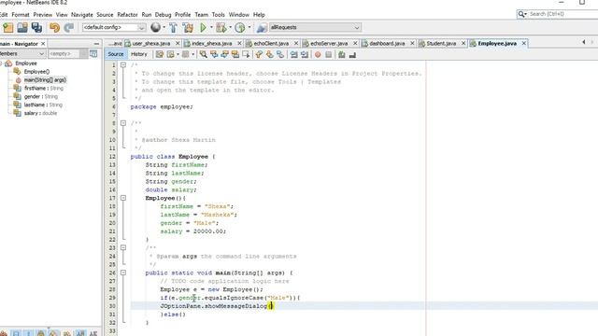Close the Navigator panel

[x=43, y=44]
